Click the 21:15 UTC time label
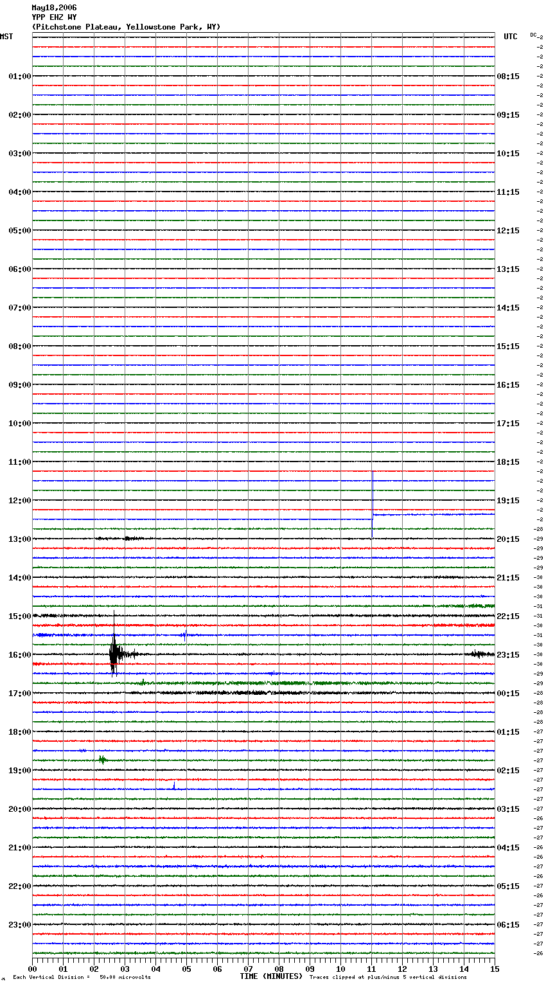This screenshot has width=546, height=986. 508,578
